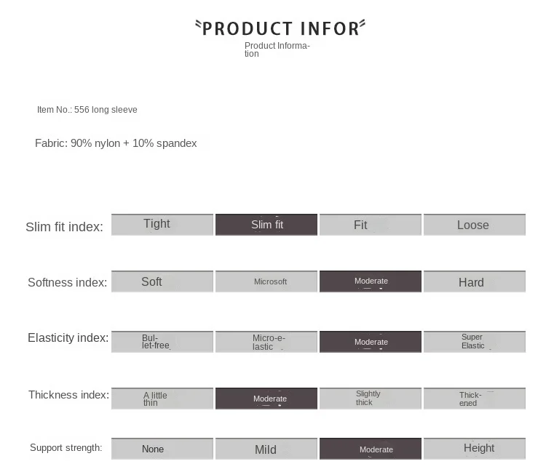Choose Moderate in the softness index row

click(371, 281)
